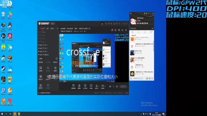
Task: Open the YY contacts tab with the person icon
Action: 138,32
